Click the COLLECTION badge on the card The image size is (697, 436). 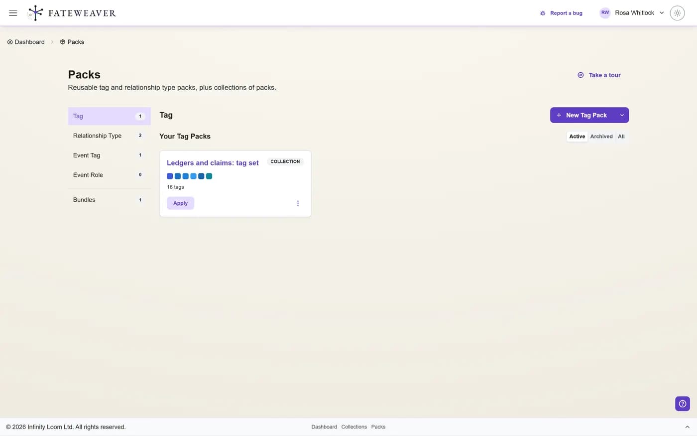coord(285,161)
